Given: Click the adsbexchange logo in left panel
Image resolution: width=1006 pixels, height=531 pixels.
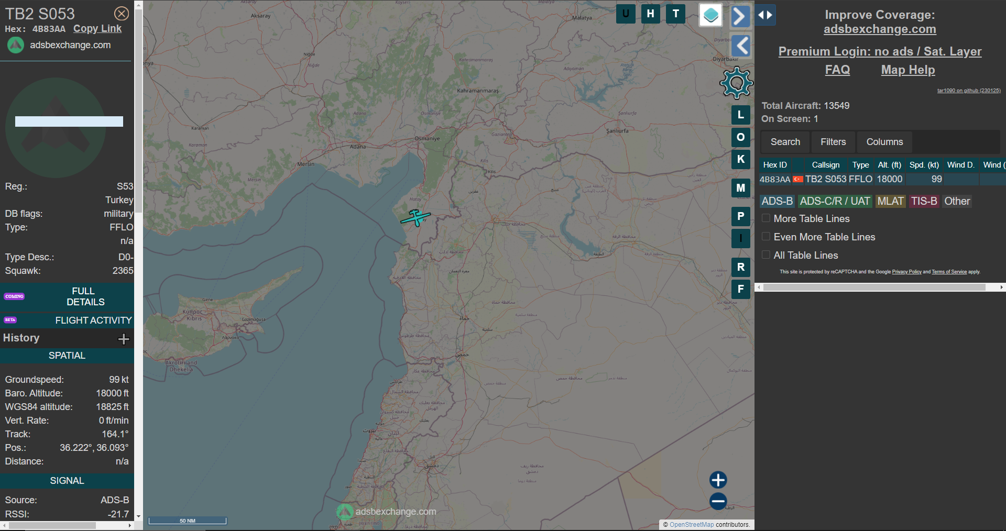Looking at the screenshot, I should pyautogui.click(x=16, y=45).
